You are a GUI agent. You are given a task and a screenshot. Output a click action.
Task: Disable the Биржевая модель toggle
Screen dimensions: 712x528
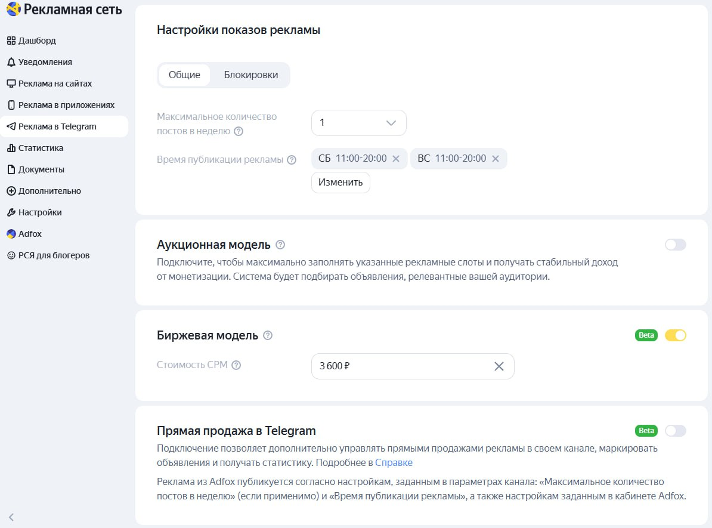[x=676, y=335]
